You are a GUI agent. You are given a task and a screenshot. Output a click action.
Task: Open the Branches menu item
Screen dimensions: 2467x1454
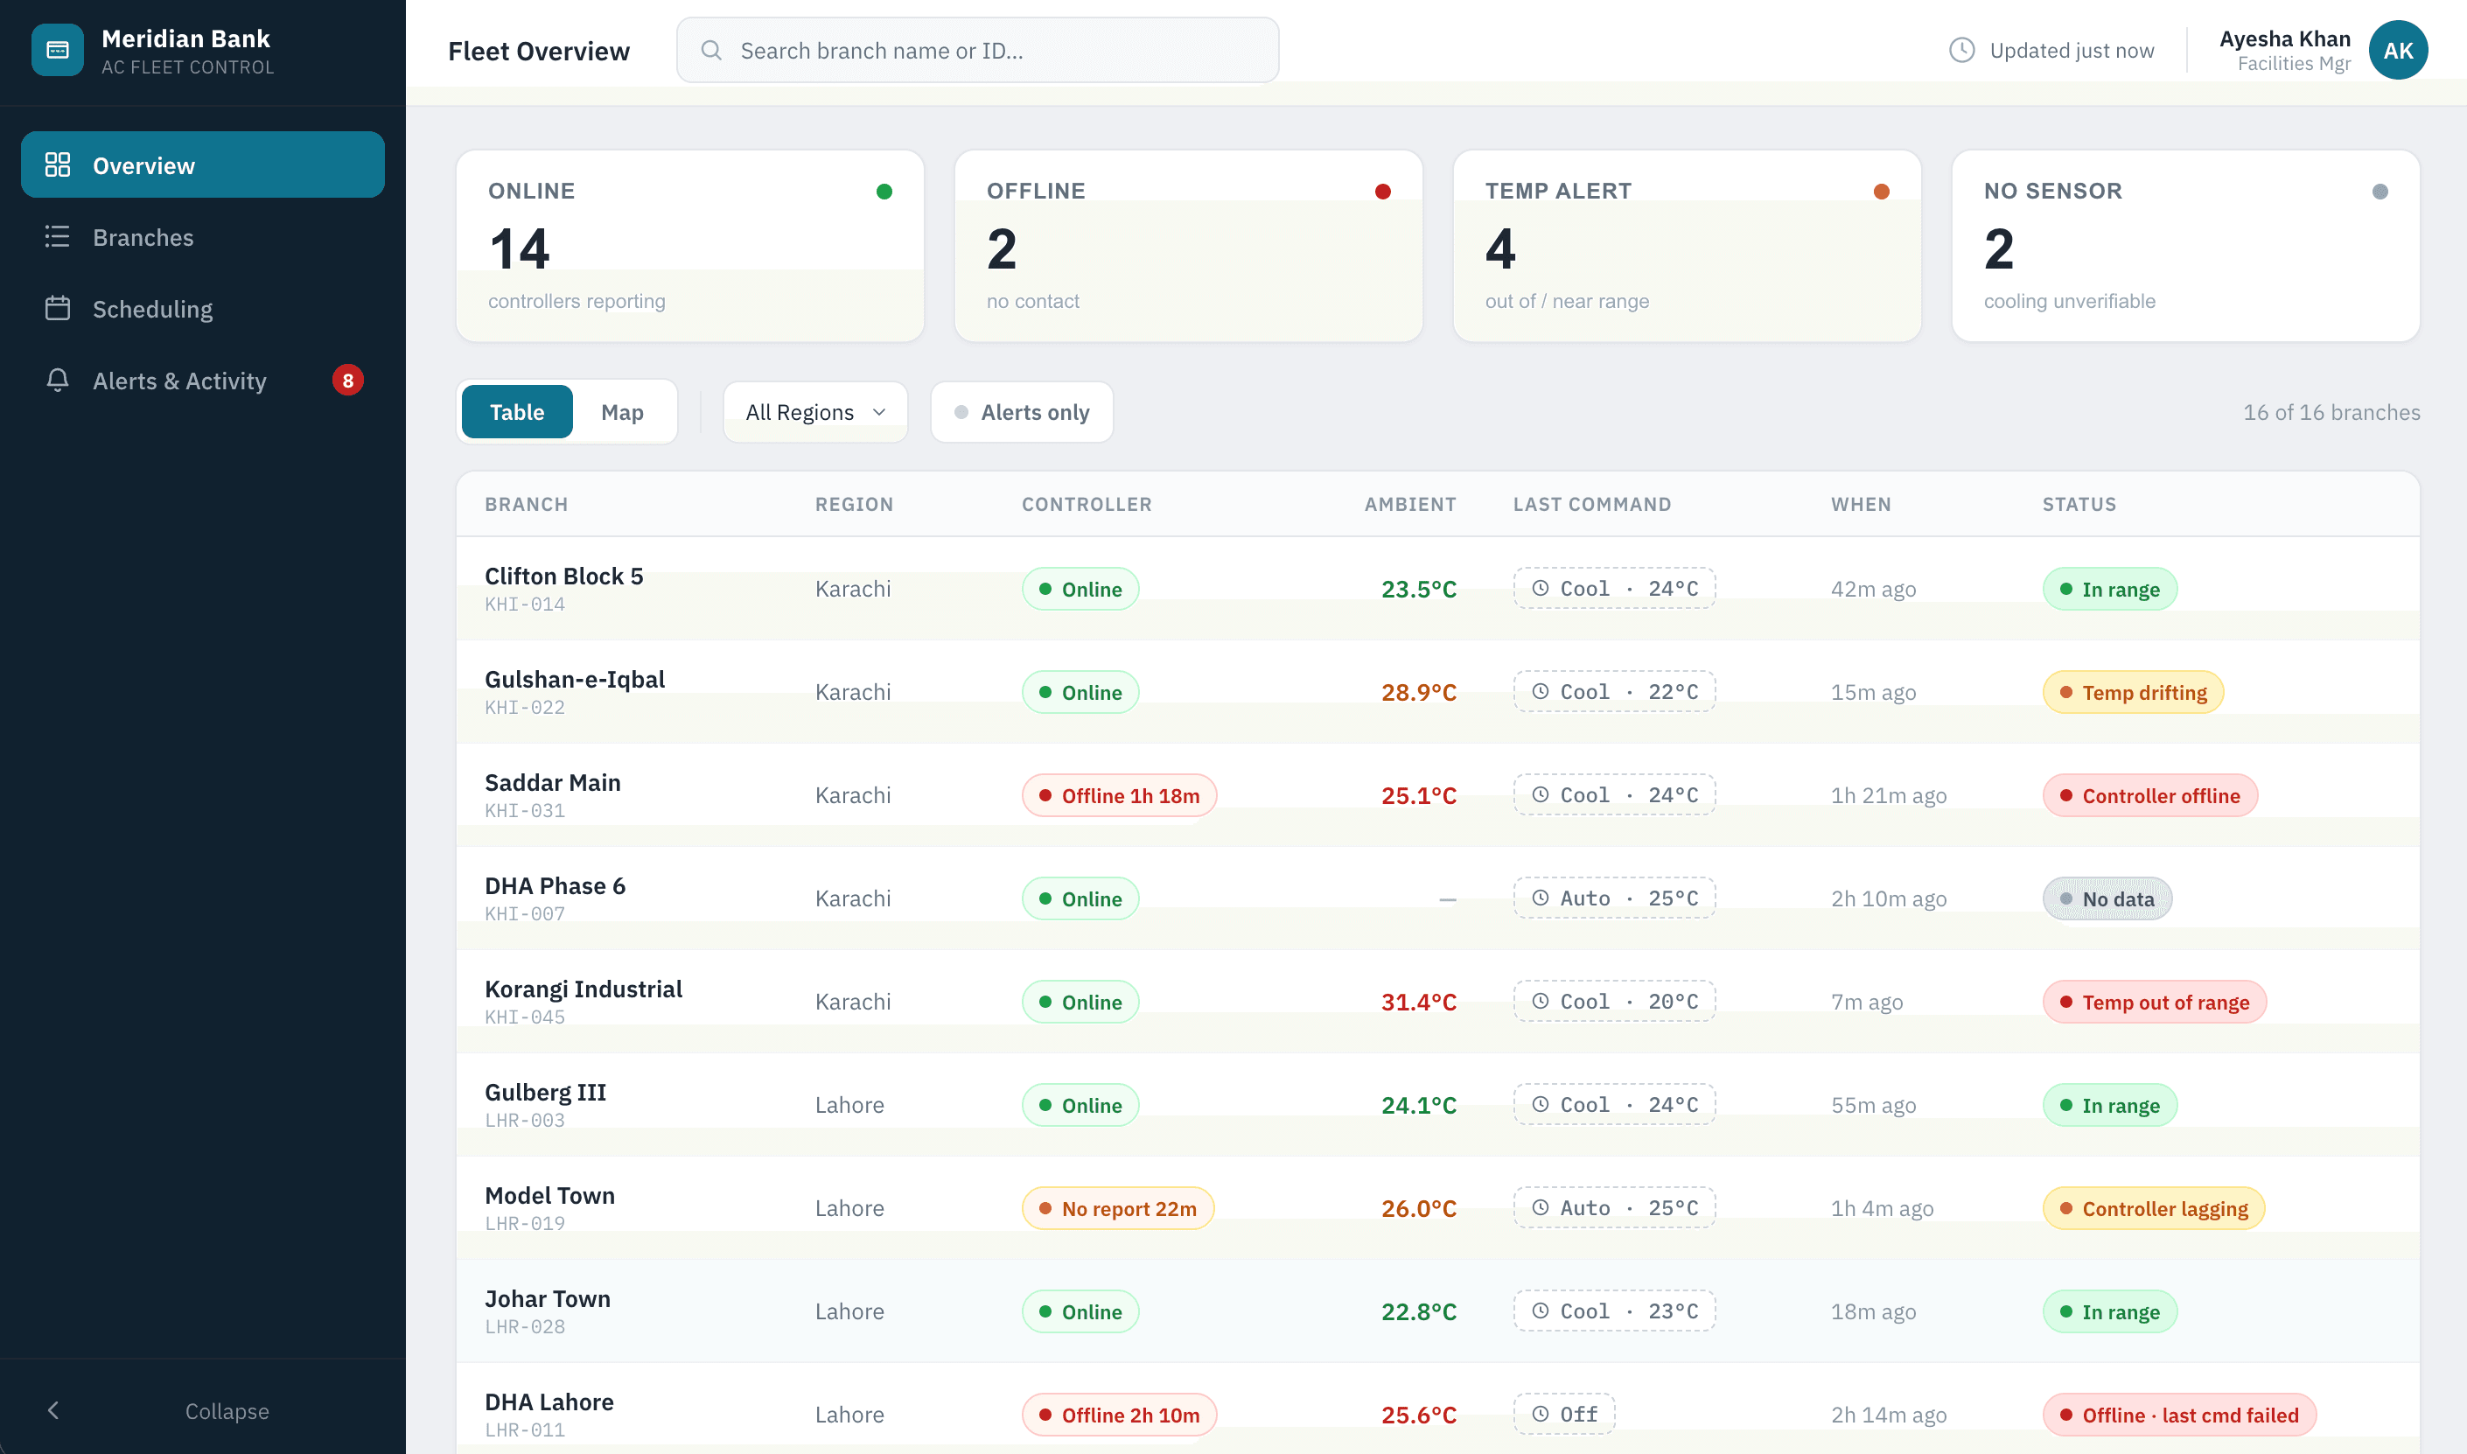pos(203,236)
